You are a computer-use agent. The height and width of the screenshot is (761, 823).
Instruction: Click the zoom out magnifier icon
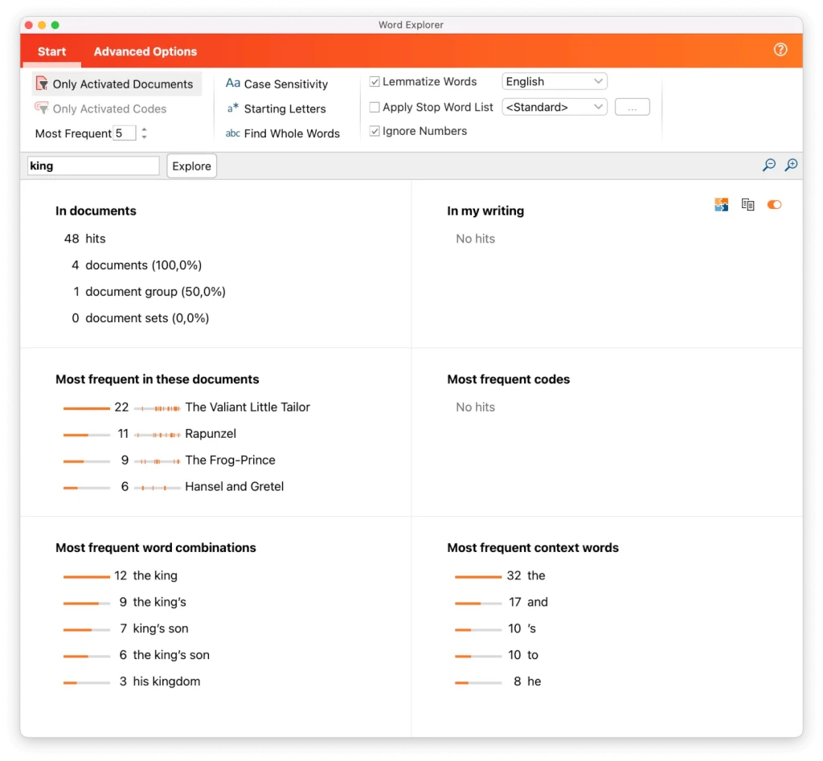[x=769, y=165]
